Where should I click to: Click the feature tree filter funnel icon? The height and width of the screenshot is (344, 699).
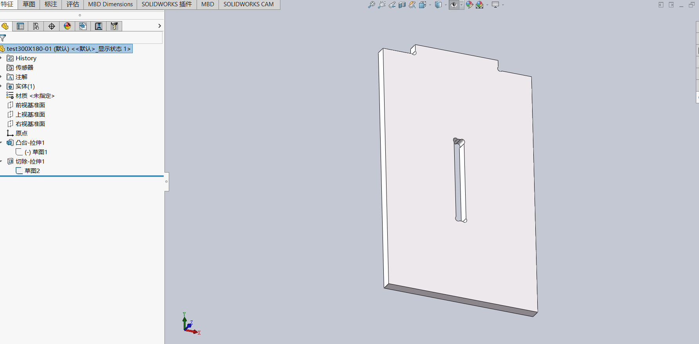(x=3, y=38)
